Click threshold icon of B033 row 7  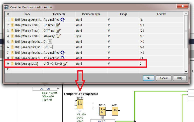click(12, 52)
